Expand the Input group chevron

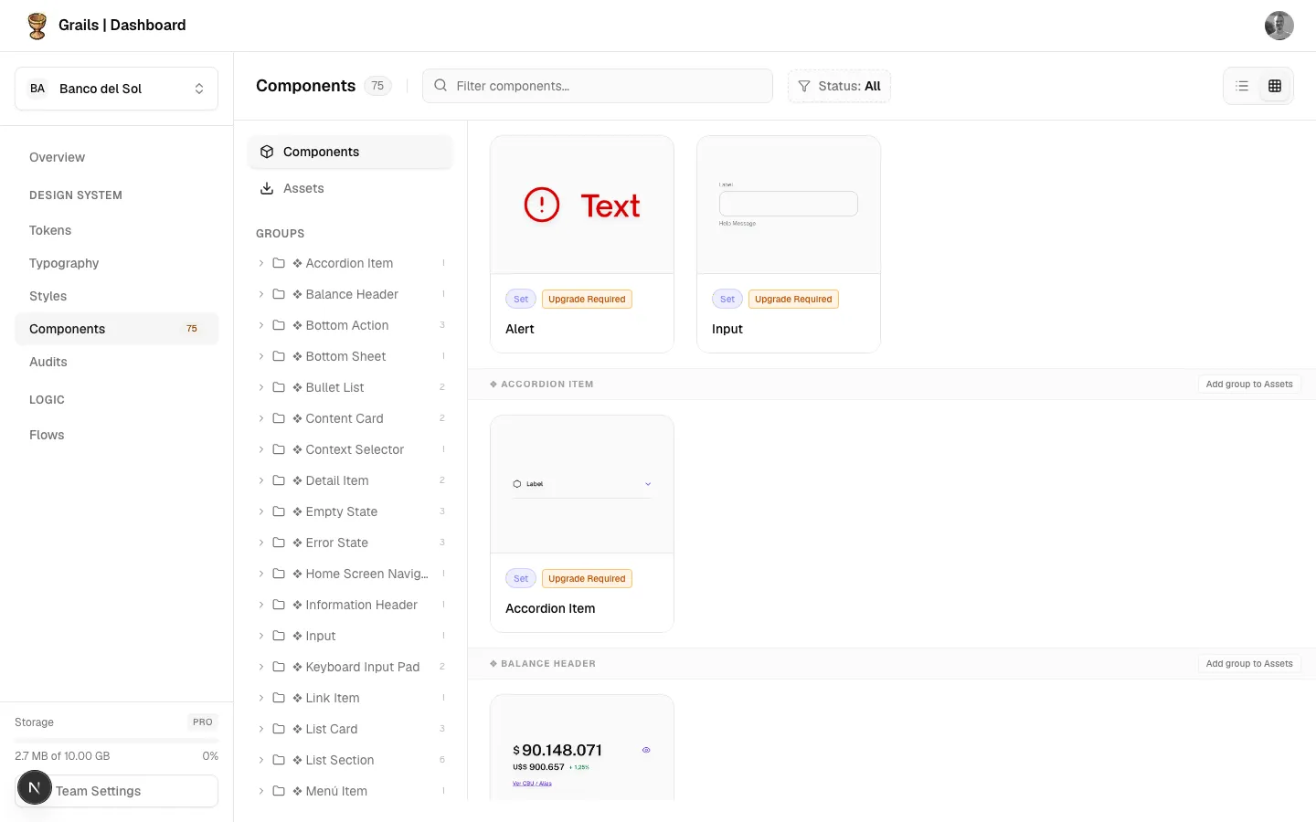click(261, 636)
